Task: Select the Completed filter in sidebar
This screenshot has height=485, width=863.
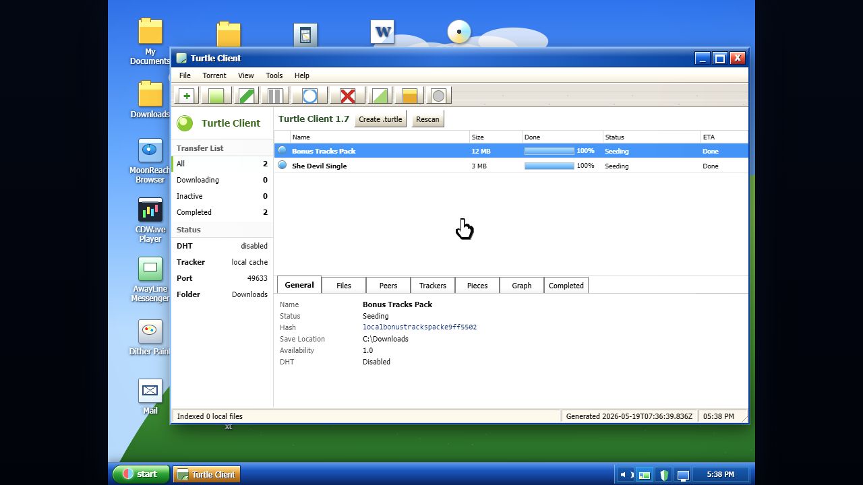Action: 222,212
